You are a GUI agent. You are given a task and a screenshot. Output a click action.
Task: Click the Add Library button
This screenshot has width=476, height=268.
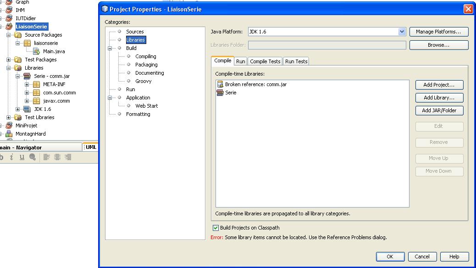tap(439, 98)
